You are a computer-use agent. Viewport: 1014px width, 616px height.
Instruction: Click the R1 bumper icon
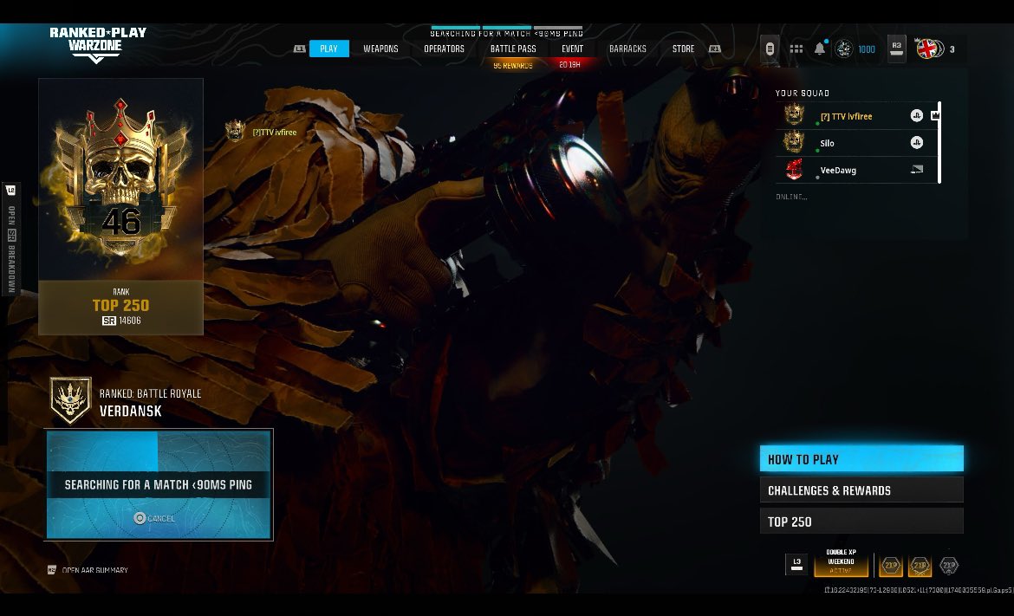pos(715,49)
